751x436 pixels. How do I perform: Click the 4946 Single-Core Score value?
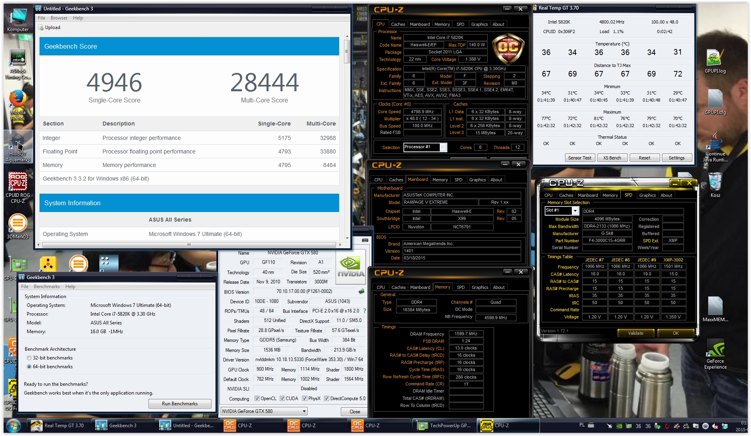(x=115, y=82)
